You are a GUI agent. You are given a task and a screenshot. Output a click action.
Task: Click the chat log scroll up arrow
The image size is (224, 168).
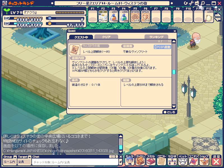(121, 136)
